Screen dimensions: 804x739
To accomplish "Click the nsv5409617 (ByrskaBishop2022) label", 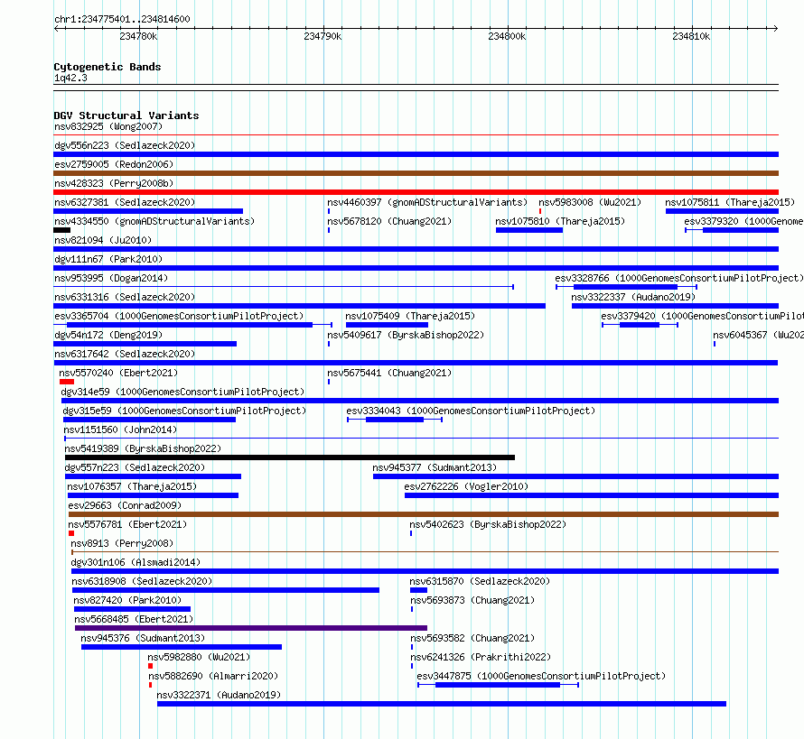I will coord(406,335).
